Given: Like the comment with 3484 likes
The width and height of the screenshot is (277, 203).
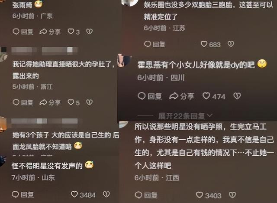Looking at the screenshot, I should coord(74,194).
